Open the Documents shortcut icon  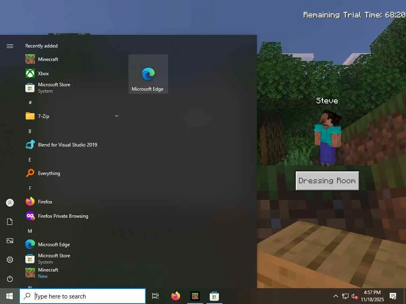10,222
